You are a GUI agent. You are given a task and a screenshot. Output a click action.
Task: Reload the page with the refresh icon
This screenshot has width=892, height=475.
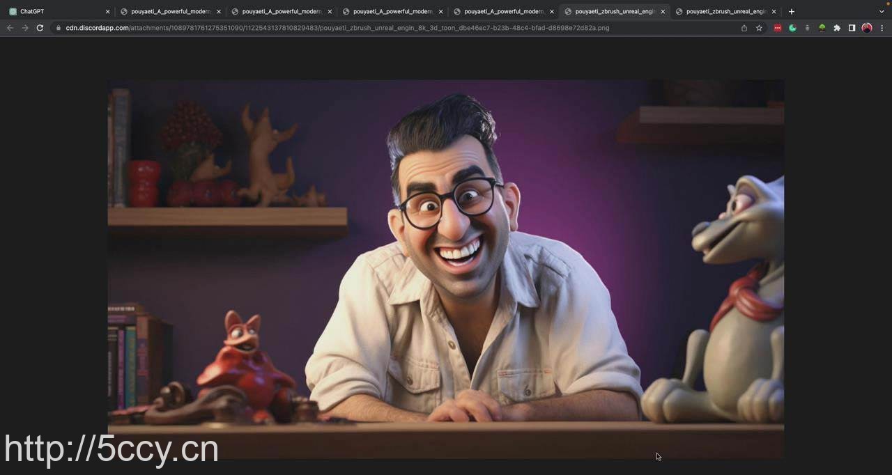click(x=40, y=28)
